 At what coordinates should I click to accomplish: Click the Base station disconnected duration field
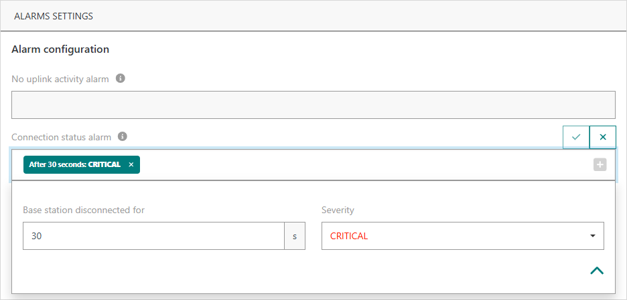153,236
